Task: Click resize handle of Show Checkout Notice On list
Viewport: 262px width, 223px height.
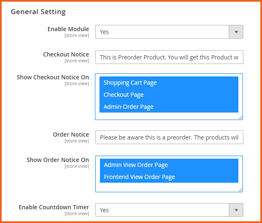Action: click(x=240, y=118)
